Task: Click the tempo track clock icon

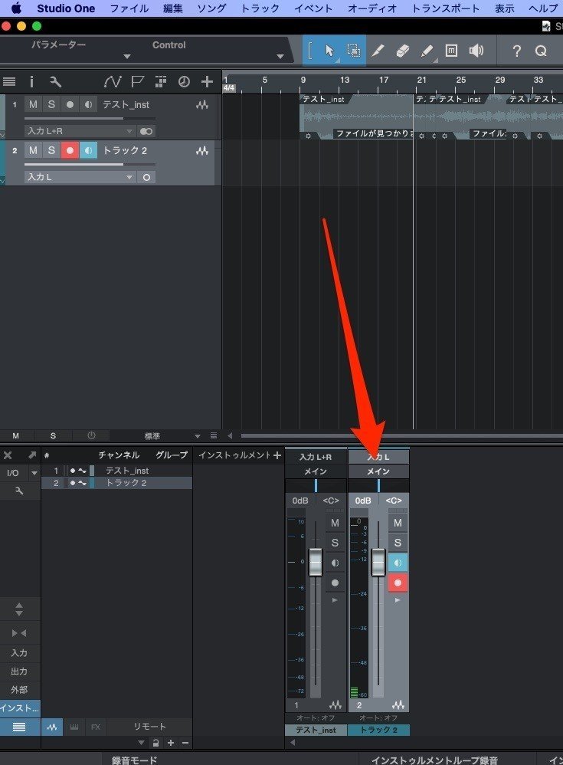Action: 184,81
